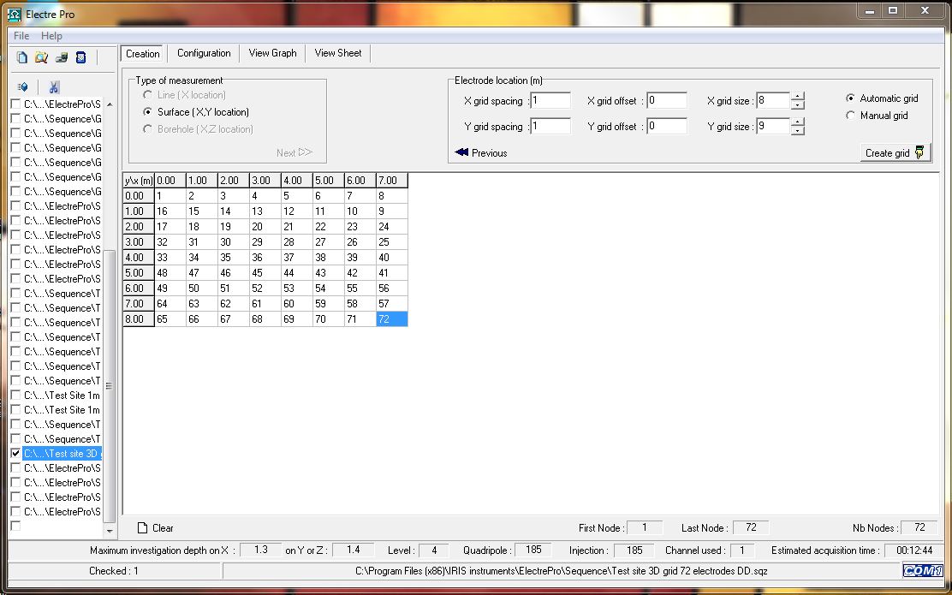Switch to the View Sheet tab

click(338, 53)
